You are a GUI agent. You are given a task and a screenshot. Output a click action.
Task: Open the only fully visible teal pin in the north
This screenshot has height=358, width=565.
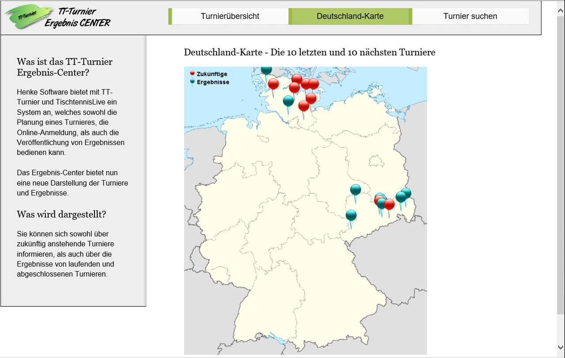point(288,101)
